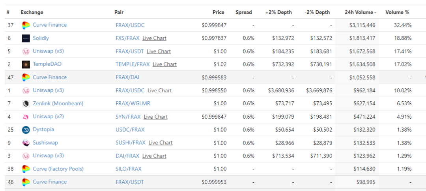Viewport: 426px width, 191px height.
Task: Sort by the +2% Depth column header
Action: 278,13
